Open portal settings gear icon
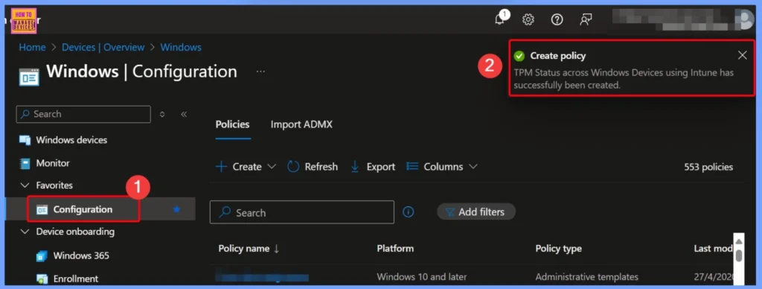Viewport: 762px width, 289px height. [528, 19]
